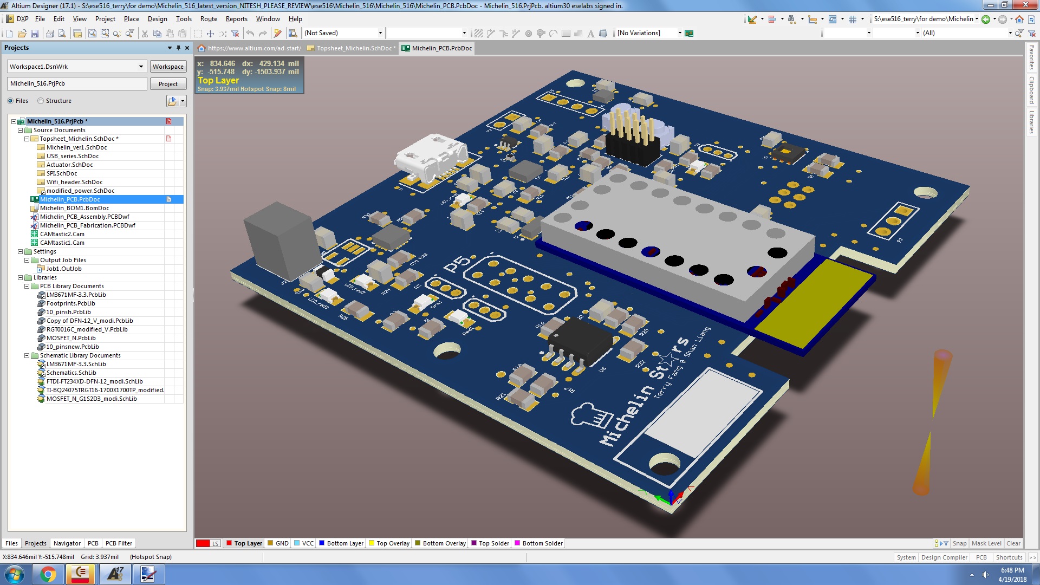
Task: Click the Place String text icon
Action: [x=590, y=34]
